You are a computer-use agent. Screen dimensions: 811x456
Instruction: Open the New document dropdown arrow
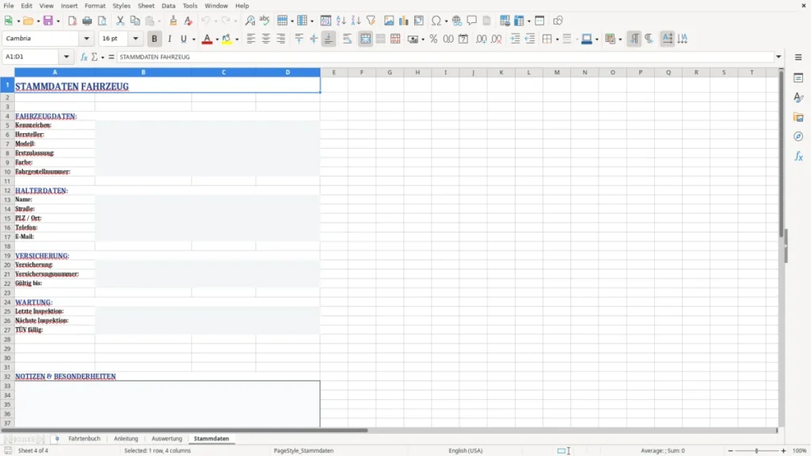point(18,21)
